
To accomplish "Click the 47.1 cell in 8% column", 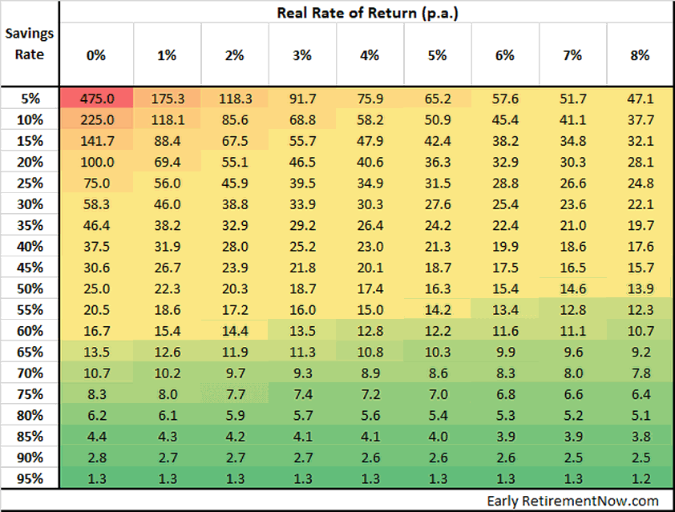I will click(640, 99).
